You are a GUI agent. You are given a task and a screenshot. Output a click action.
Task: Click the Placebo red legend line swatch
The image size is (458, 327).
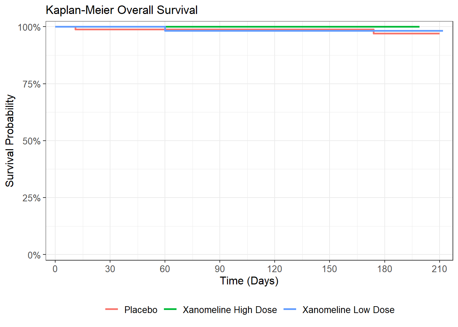(x=111, y=309)
